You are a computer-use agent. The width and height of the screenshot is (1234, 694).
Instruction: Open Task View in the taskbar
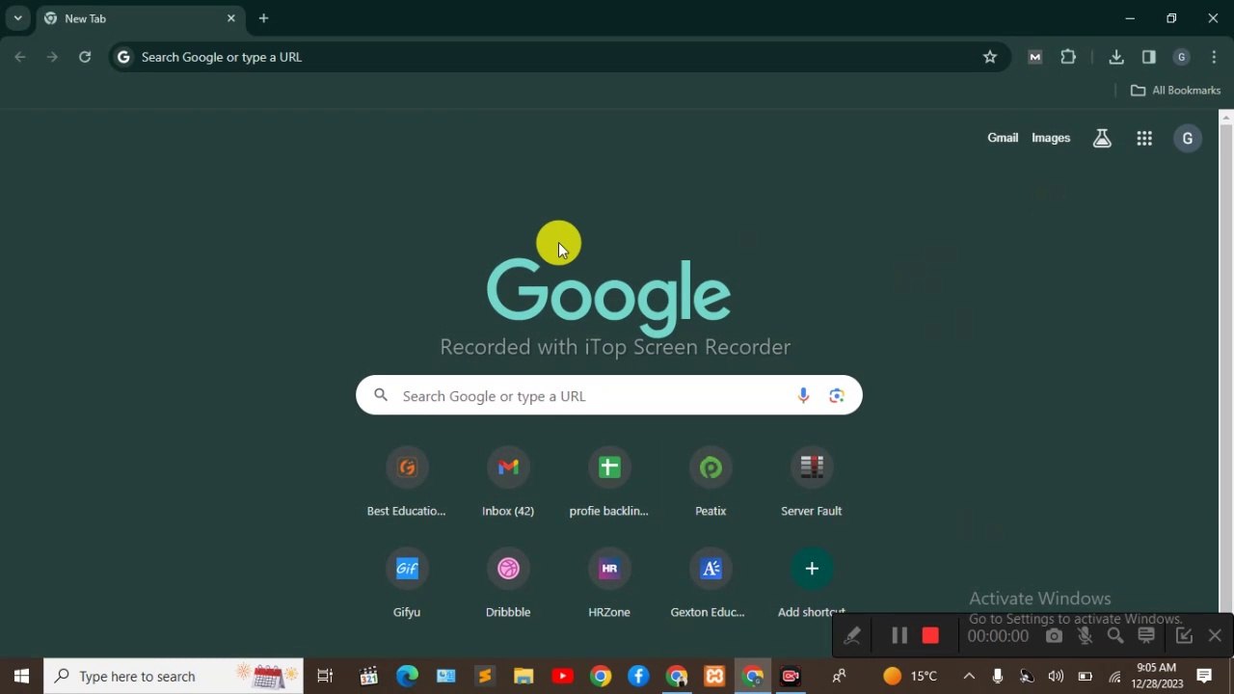coord(325,676)
